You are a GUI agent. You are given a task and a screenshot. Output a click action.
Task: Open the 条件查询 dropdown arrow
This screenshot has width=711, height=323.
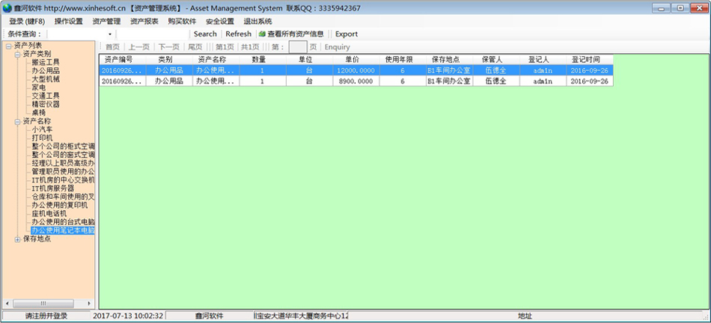click(110, 34)
